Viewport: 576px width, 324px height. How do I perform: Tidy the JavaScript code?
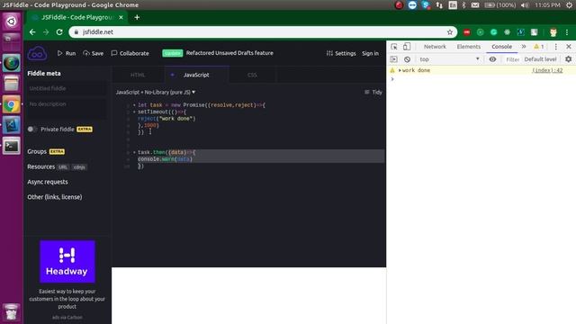(x=373, y=92)
